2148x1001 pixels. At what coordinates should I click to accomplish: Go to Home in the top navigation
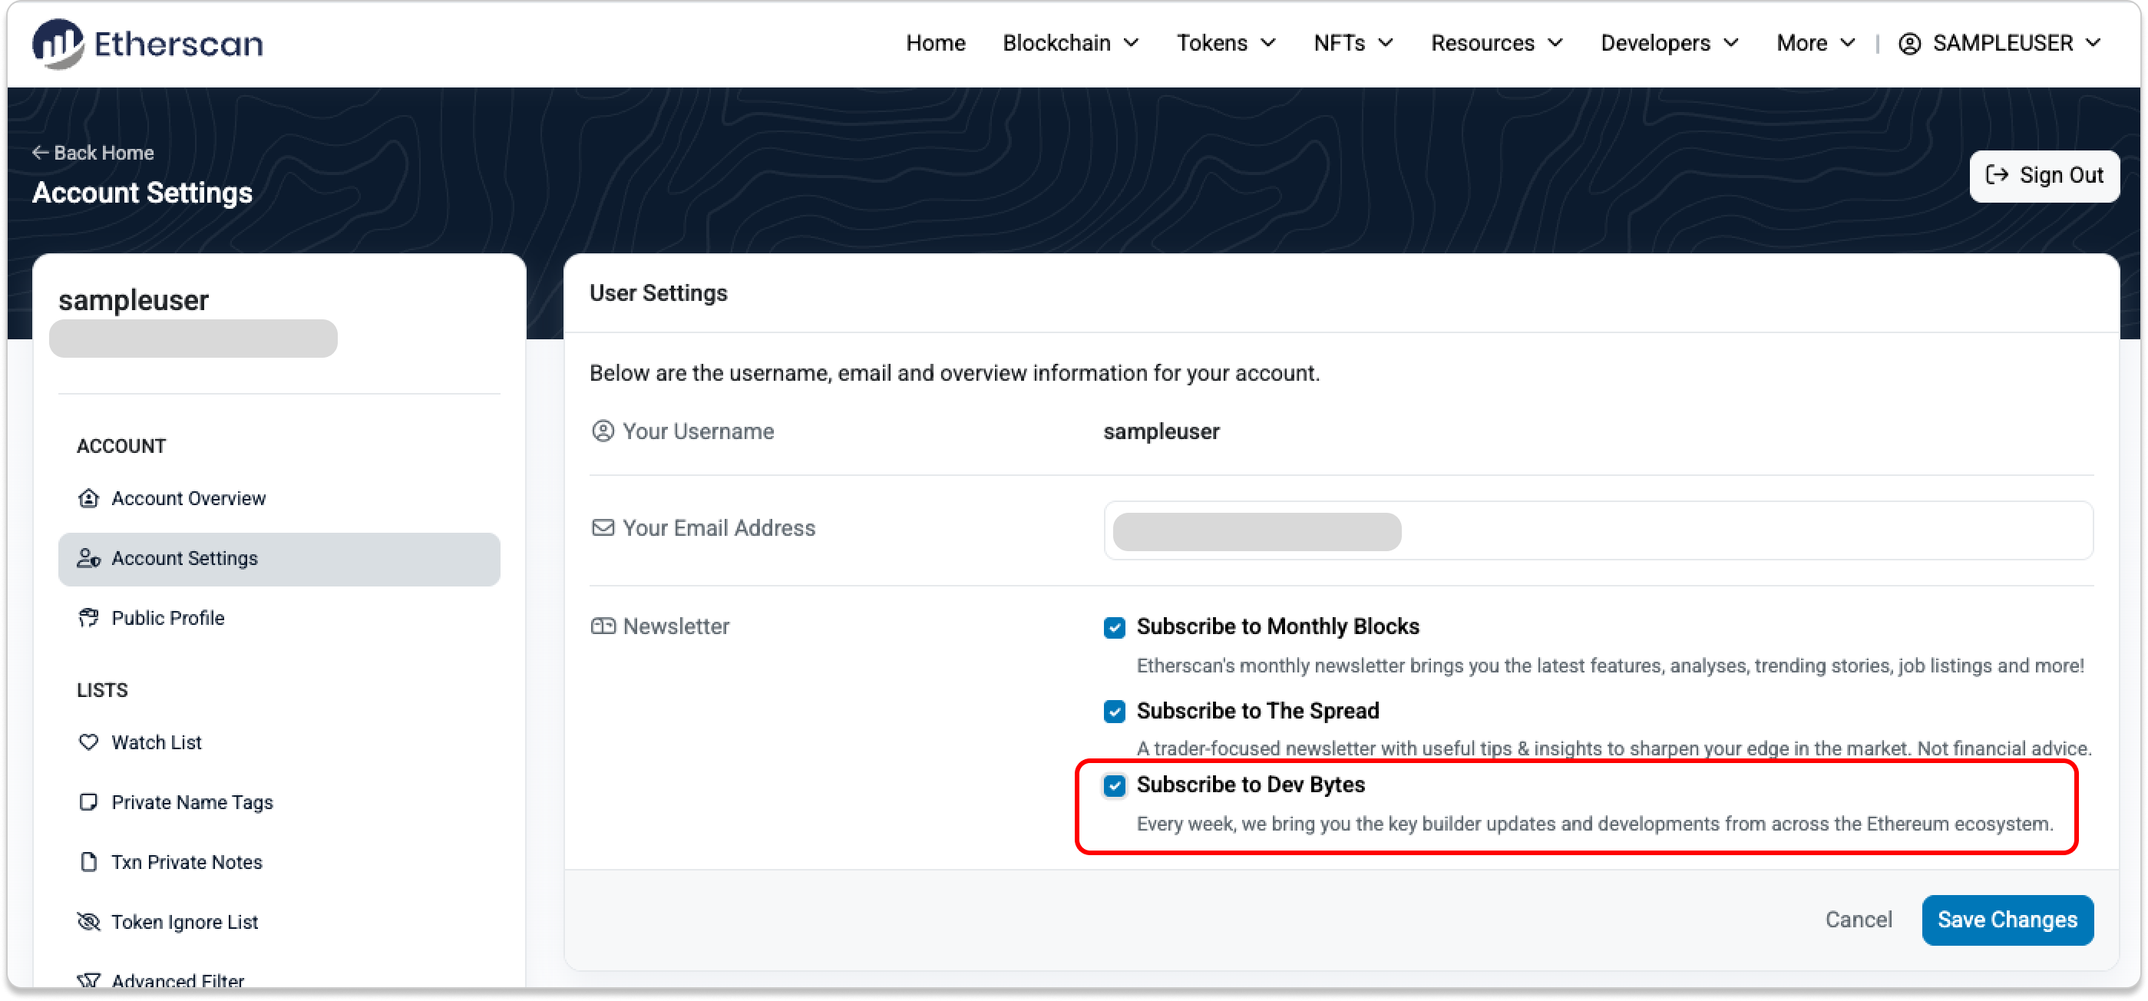pos(936,43)
